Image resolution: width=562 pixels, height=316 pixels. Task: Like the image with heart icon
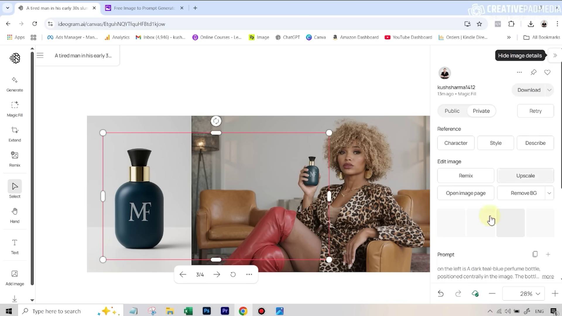click(547, 72)
